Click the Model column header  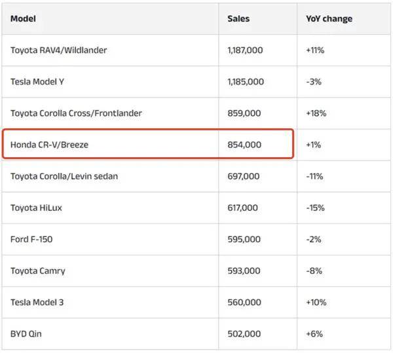pyautogui.click(x=23, y=18)
